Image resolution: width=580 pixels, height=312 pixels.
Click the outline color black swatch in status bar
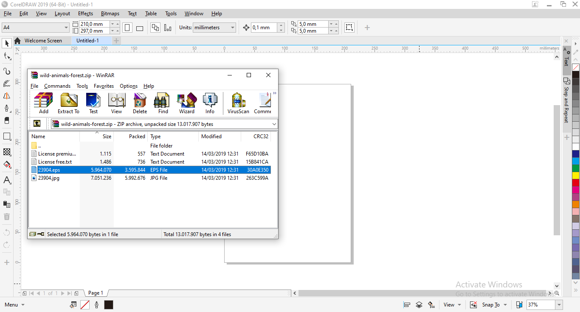click(109, 305)
